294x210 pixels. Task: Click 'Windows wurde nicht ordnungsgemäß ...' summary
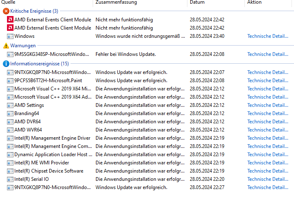click(140, 36)
